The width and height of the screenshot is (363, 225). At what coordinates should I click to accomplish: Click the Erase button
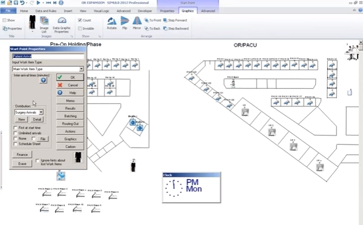click(x=22, y=163)
